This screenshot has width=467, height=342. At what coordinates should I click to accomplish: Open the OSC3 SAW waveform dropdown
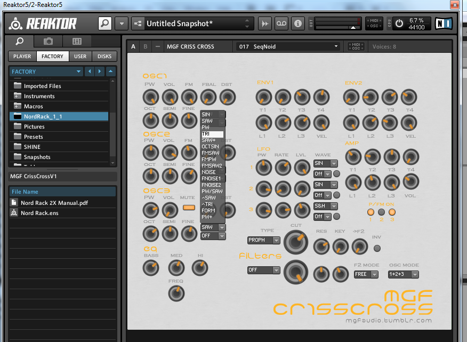point(213,227)
